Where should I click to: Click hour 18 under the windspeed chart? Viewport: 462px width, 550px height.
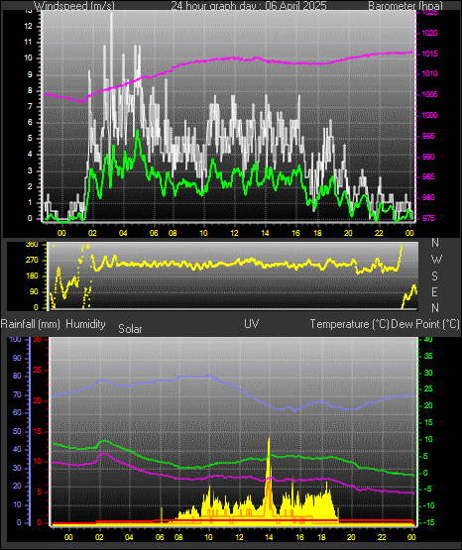(317, 233)
